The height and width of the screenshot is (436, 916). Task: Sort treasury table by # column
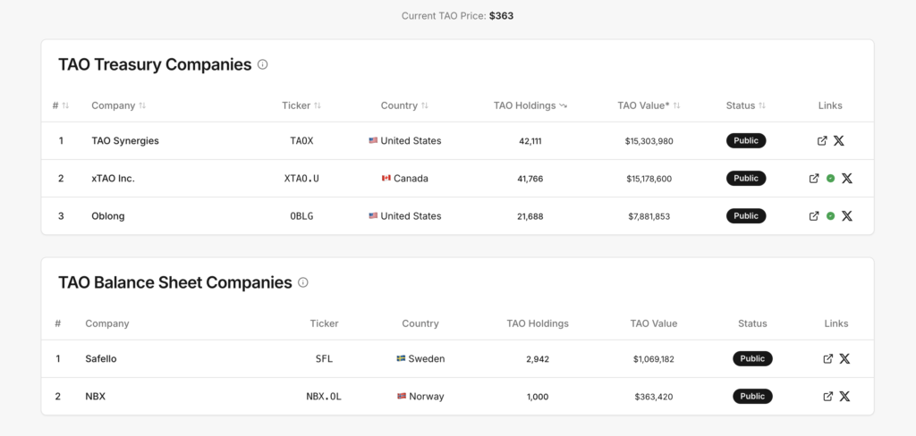click(x=61, y=105)
